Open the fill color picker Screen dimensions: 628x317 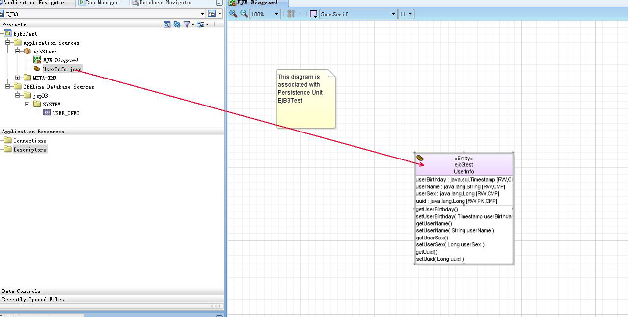click(314, 14)
